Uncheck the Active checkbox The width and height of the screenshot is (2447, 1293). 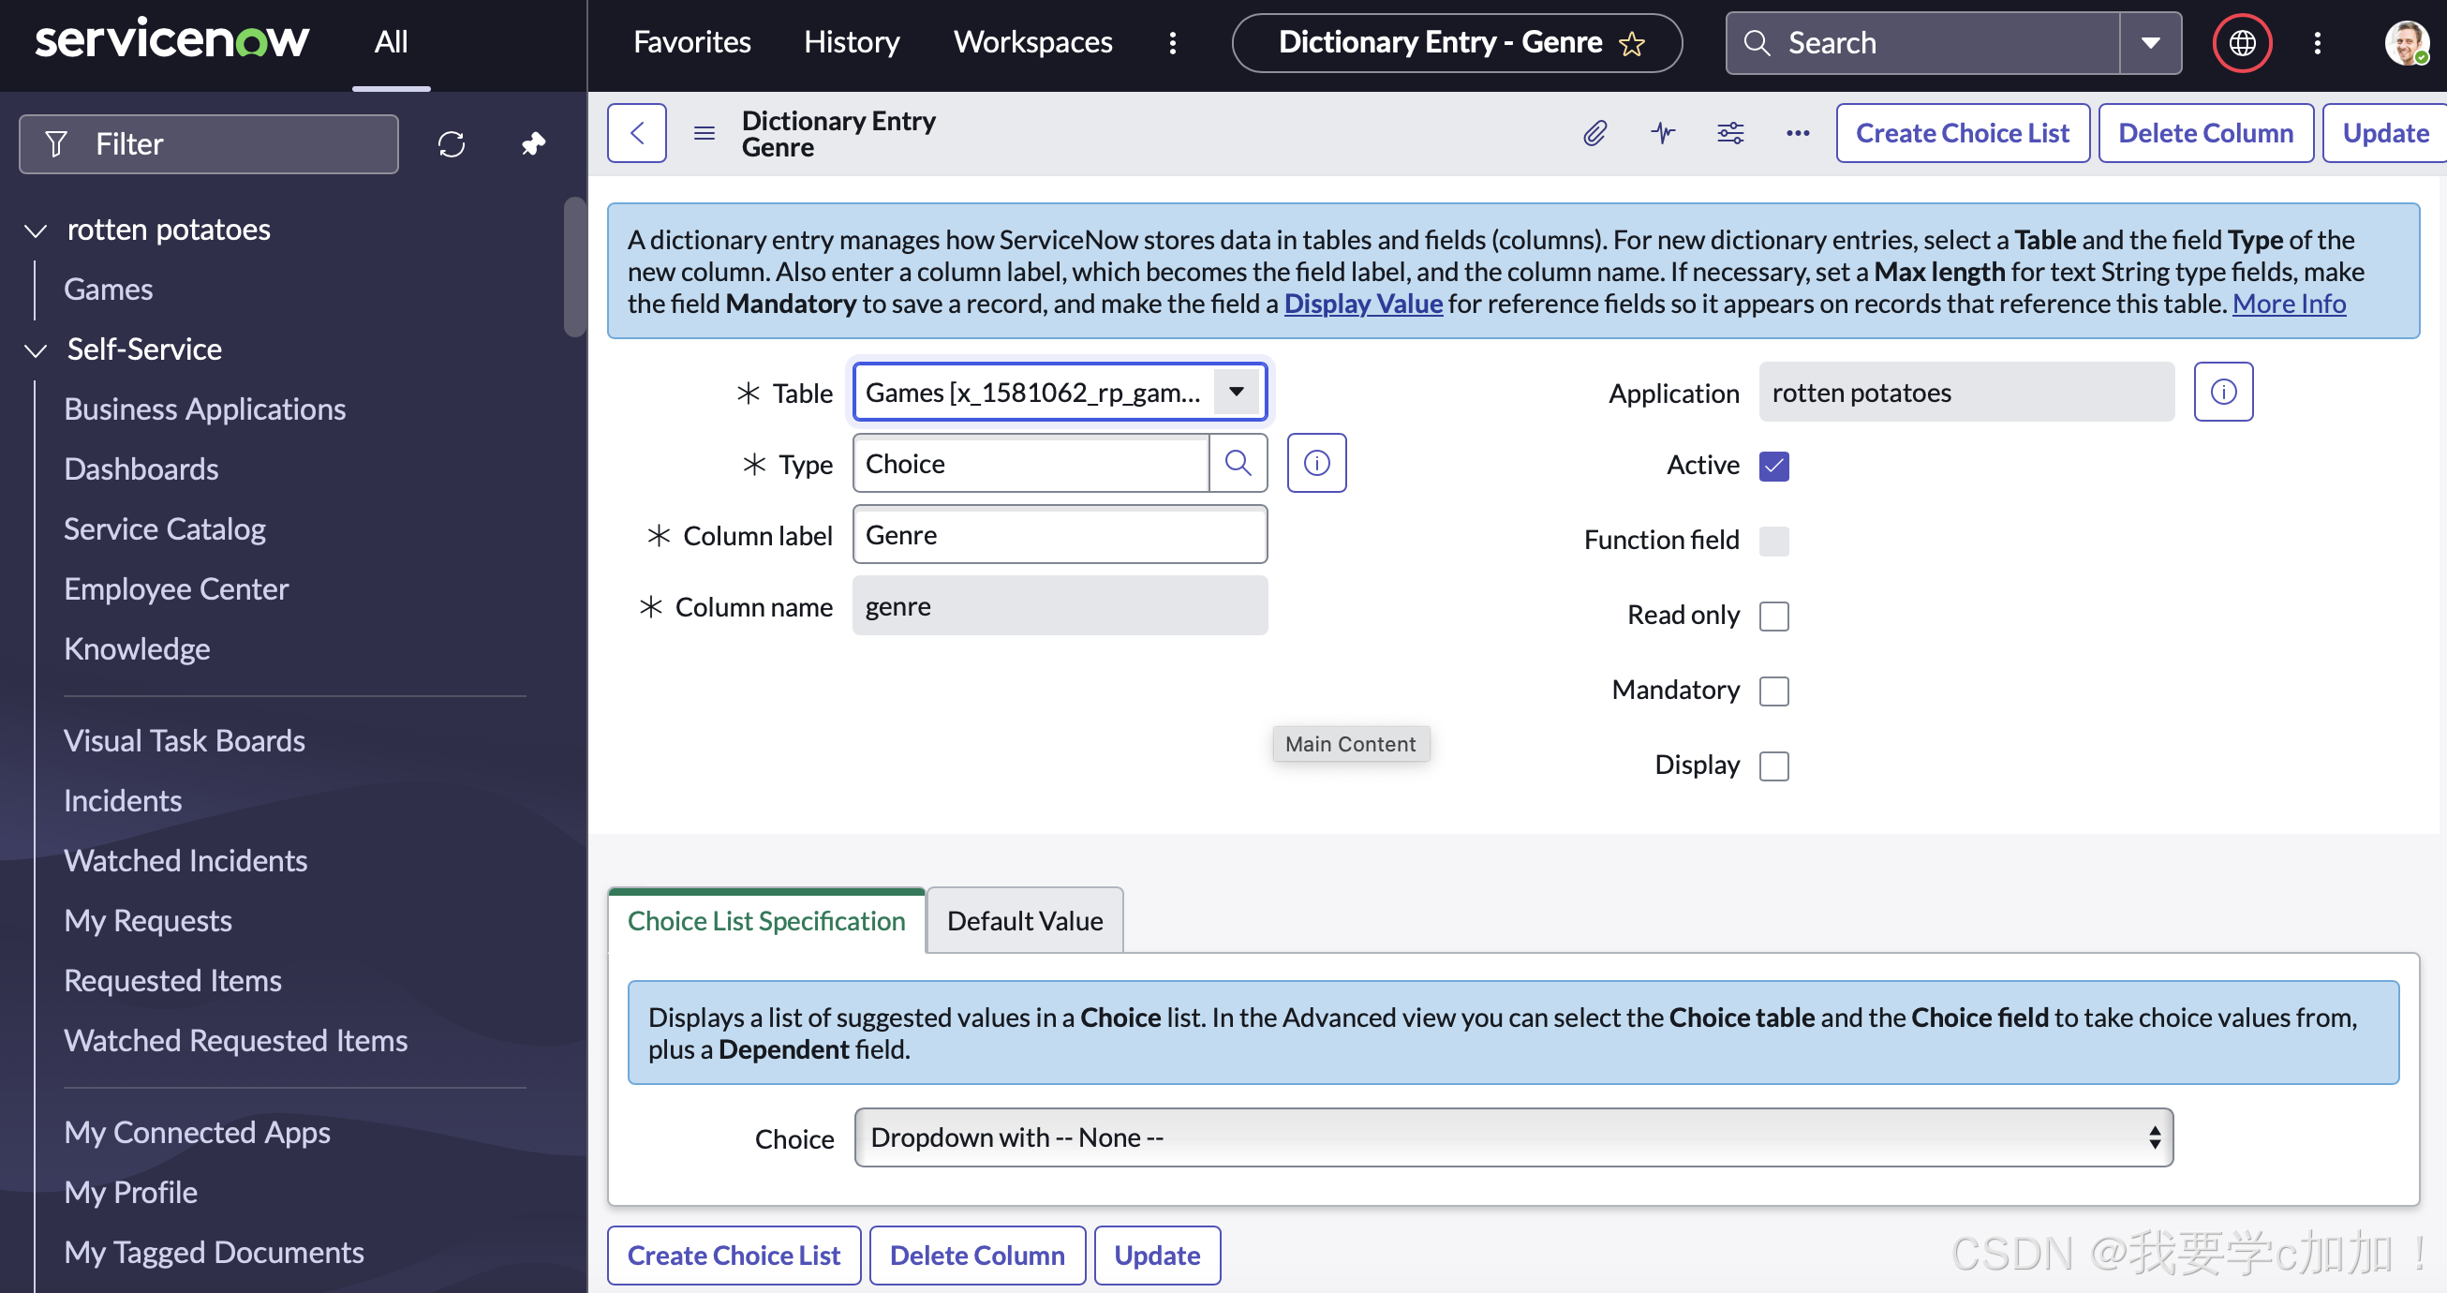(1773, 466)
